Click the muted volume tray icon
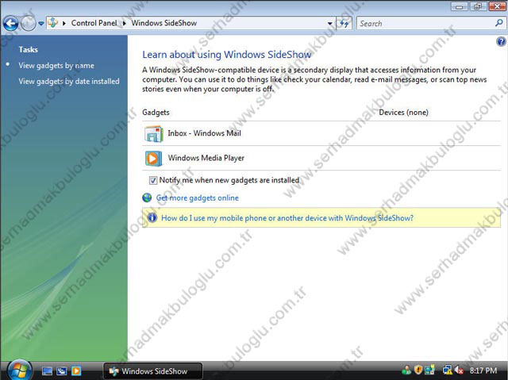This screenshot has width=508, height=380. pos(459,370)
